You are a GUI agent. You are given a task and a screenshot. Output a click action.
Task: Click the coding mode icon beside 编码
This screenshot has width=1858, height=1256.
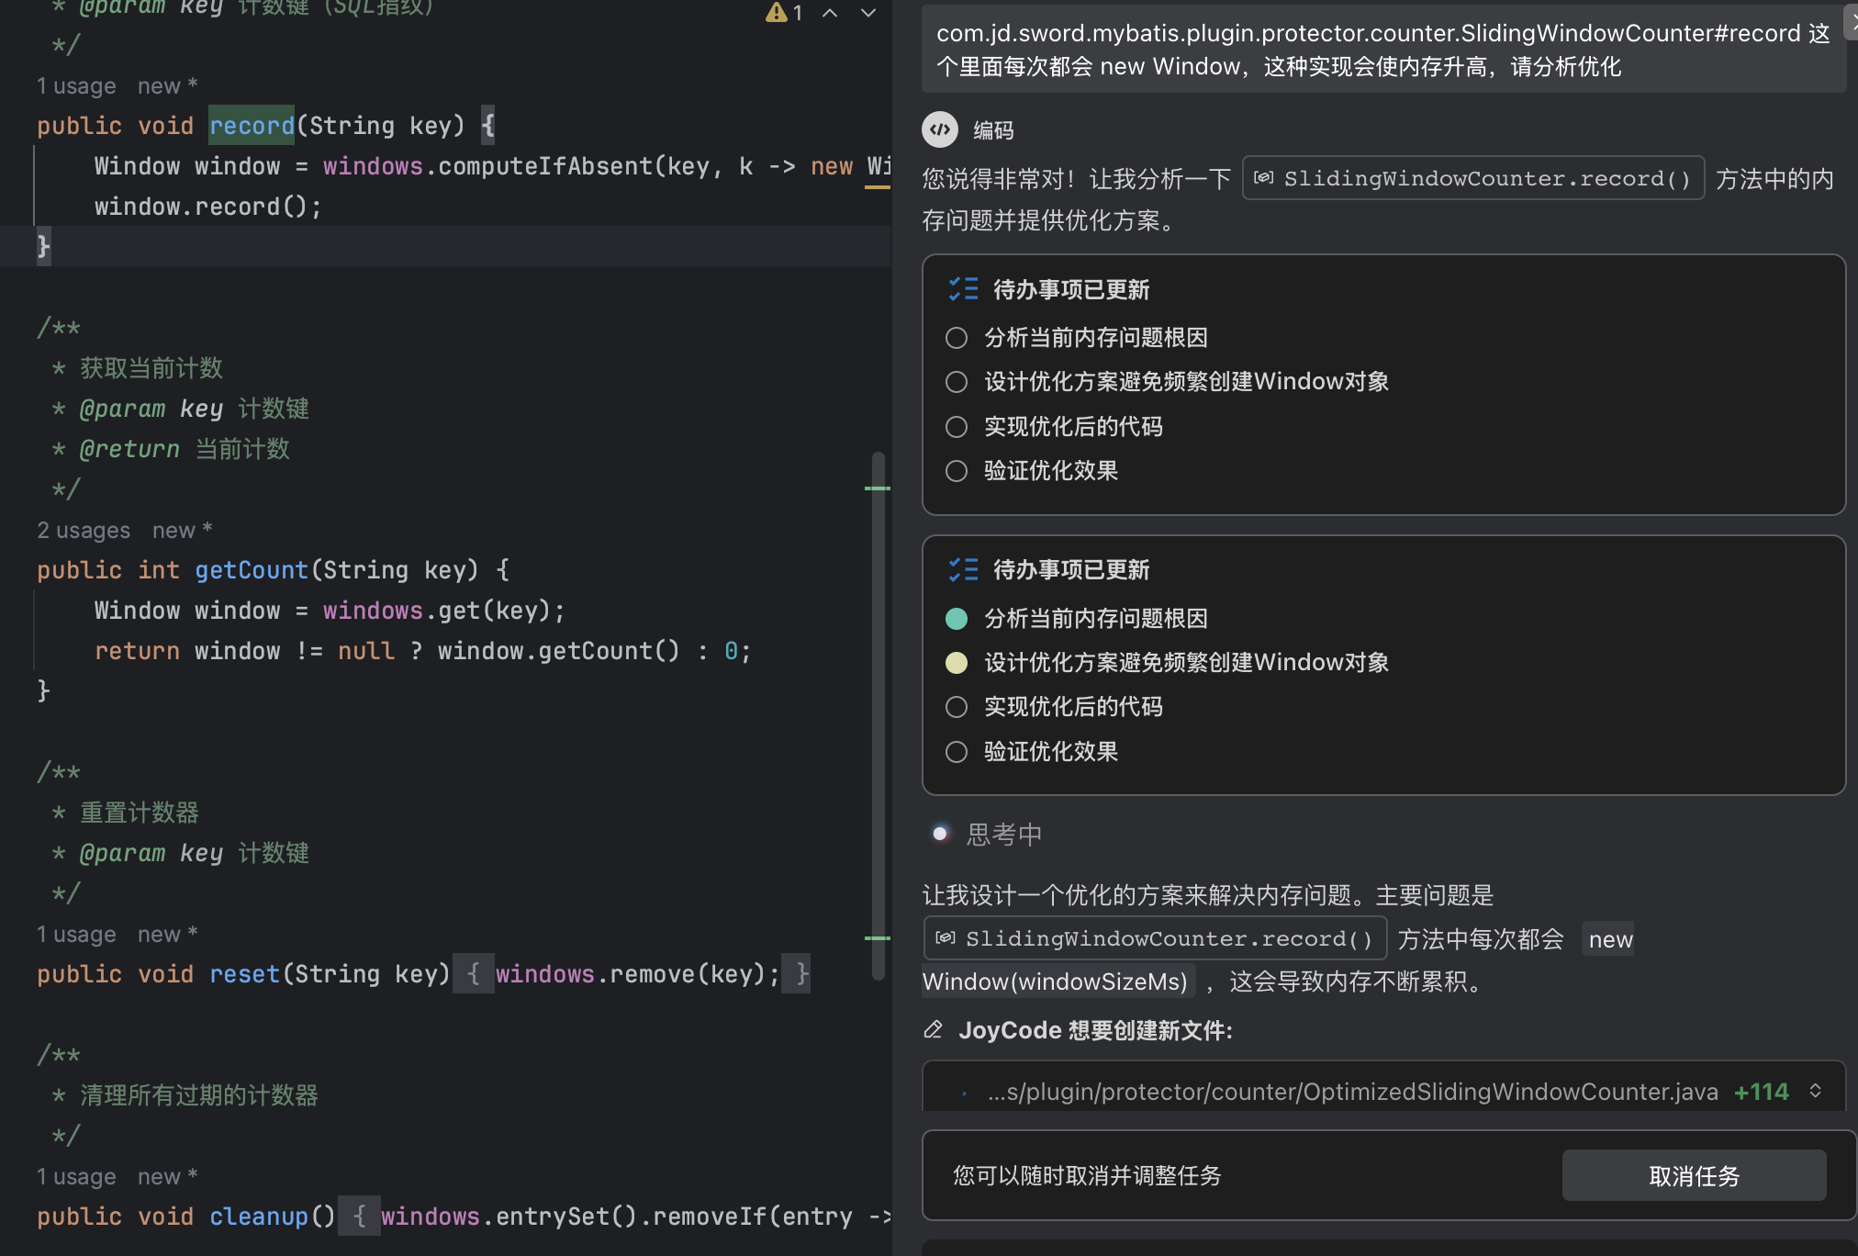(940, 129)
